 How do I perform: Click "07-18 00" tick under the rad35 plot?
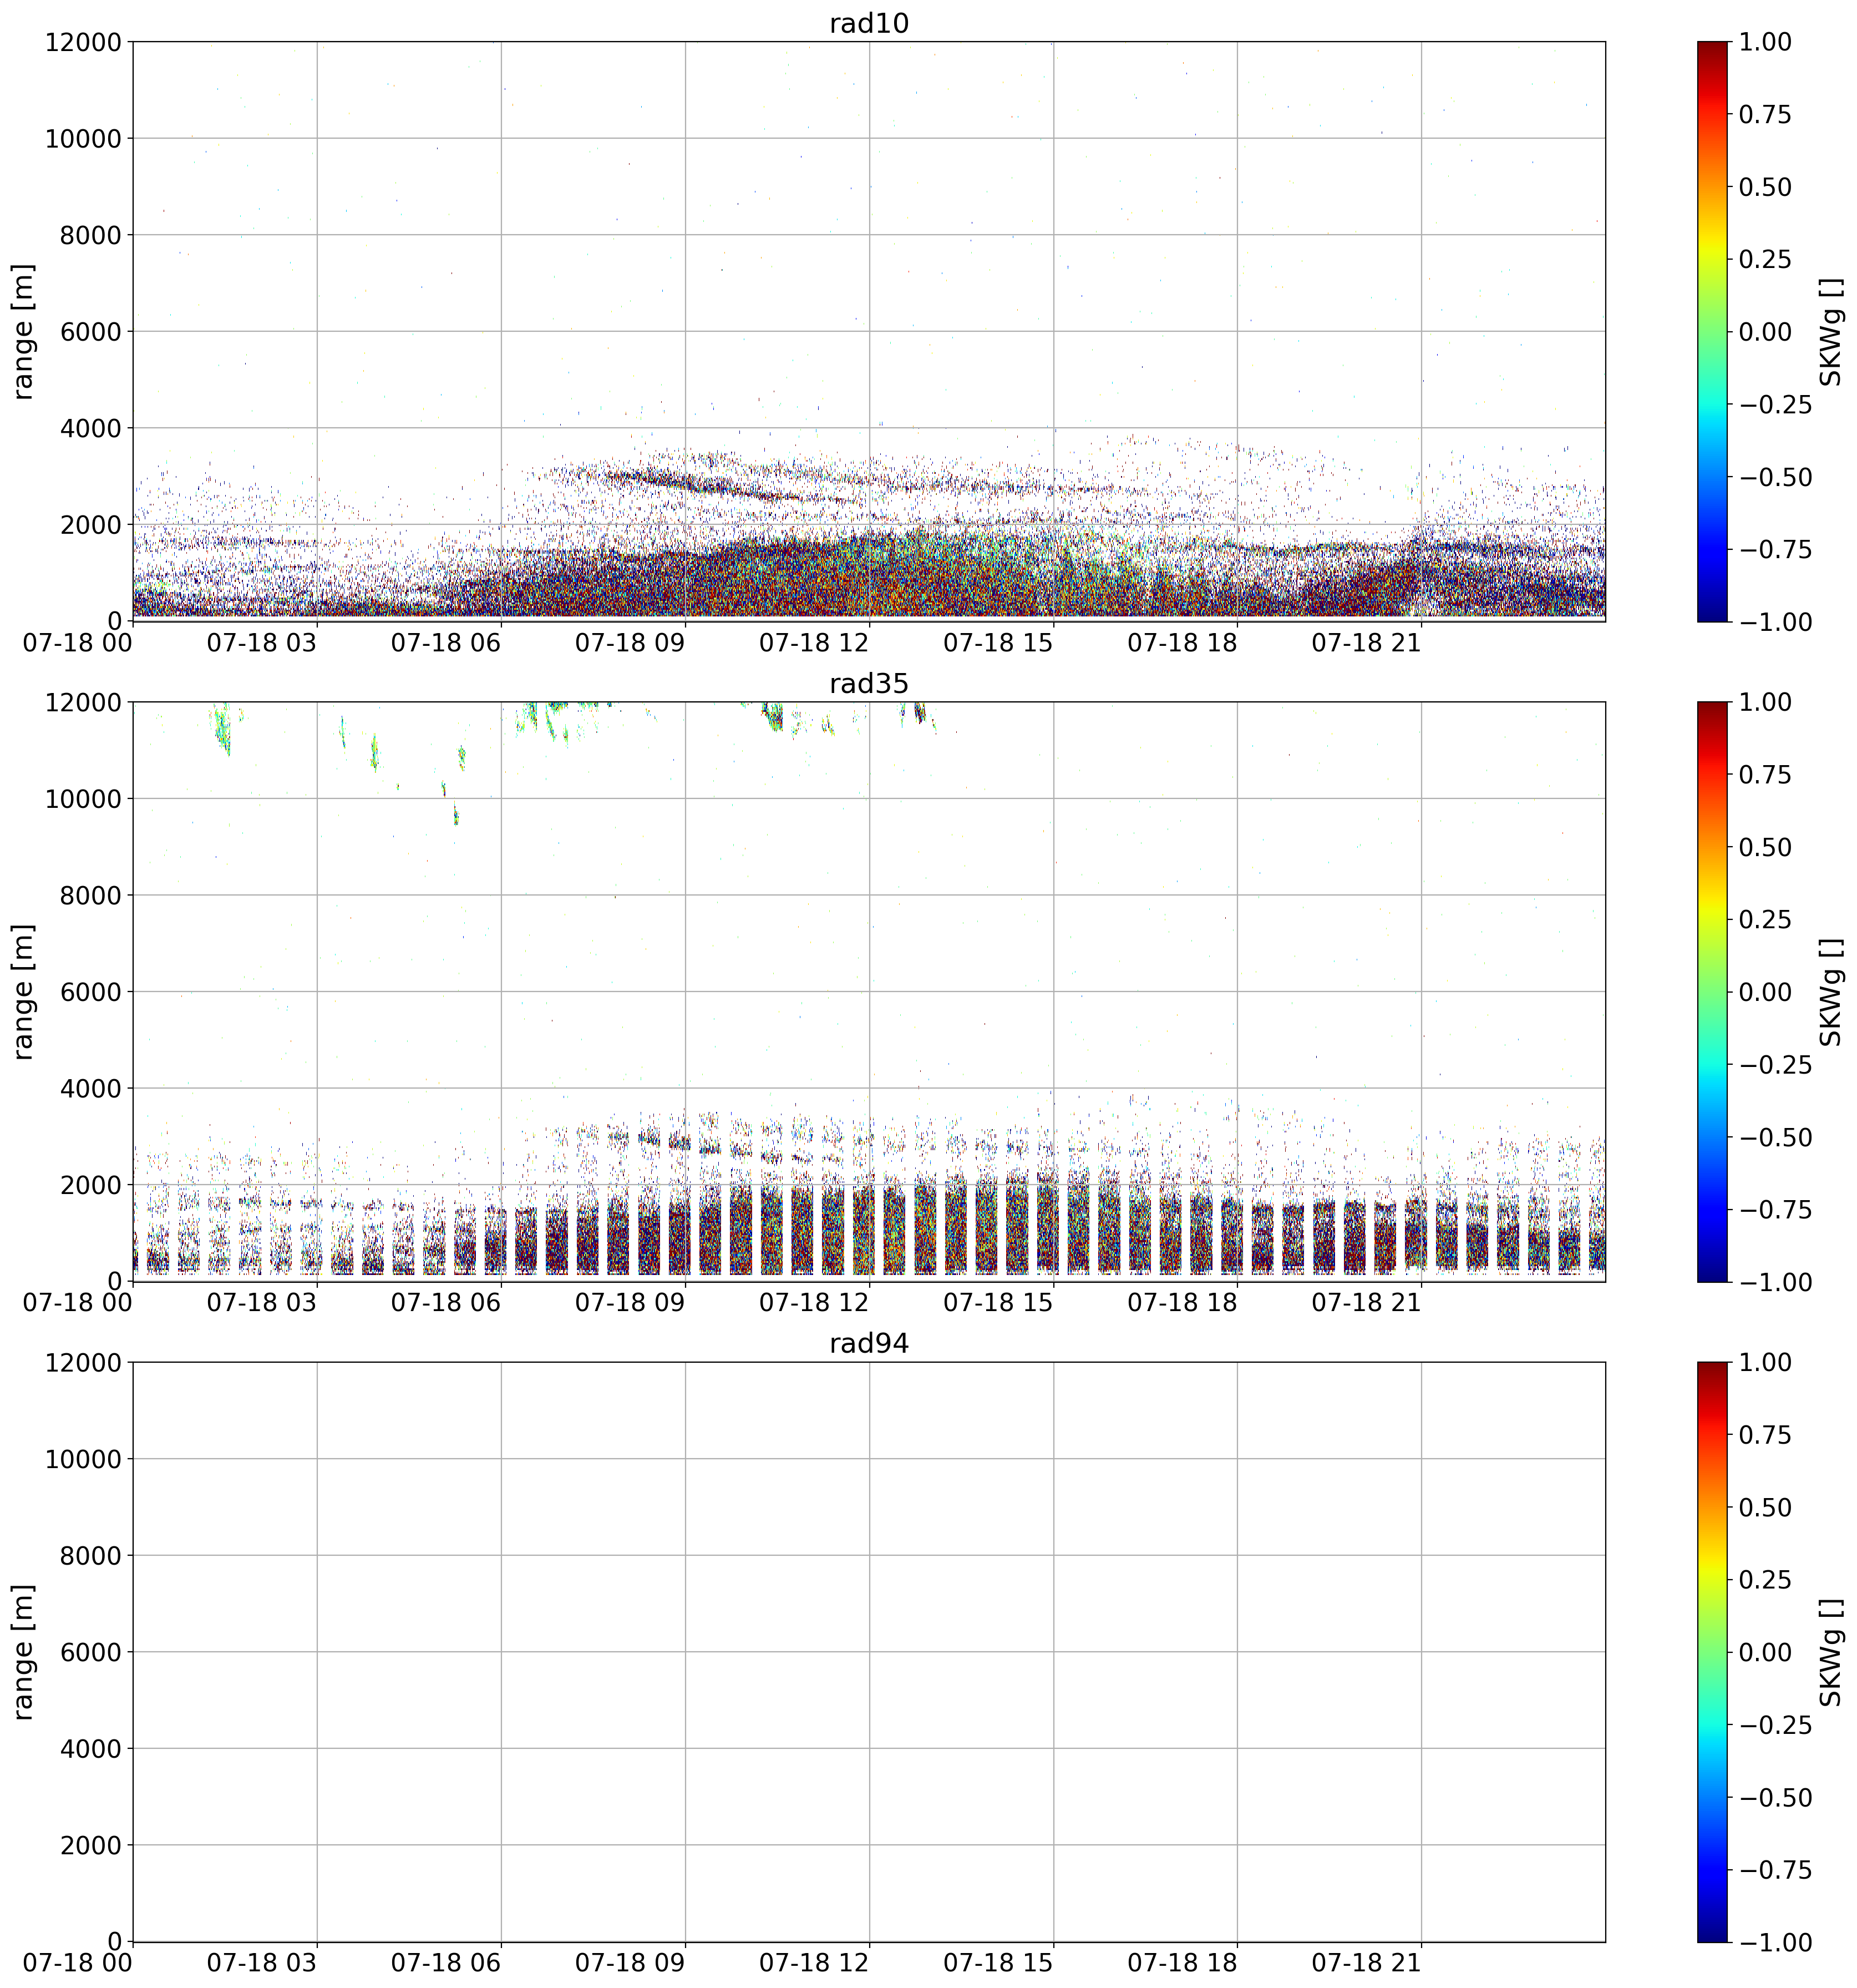[78, 1303]
